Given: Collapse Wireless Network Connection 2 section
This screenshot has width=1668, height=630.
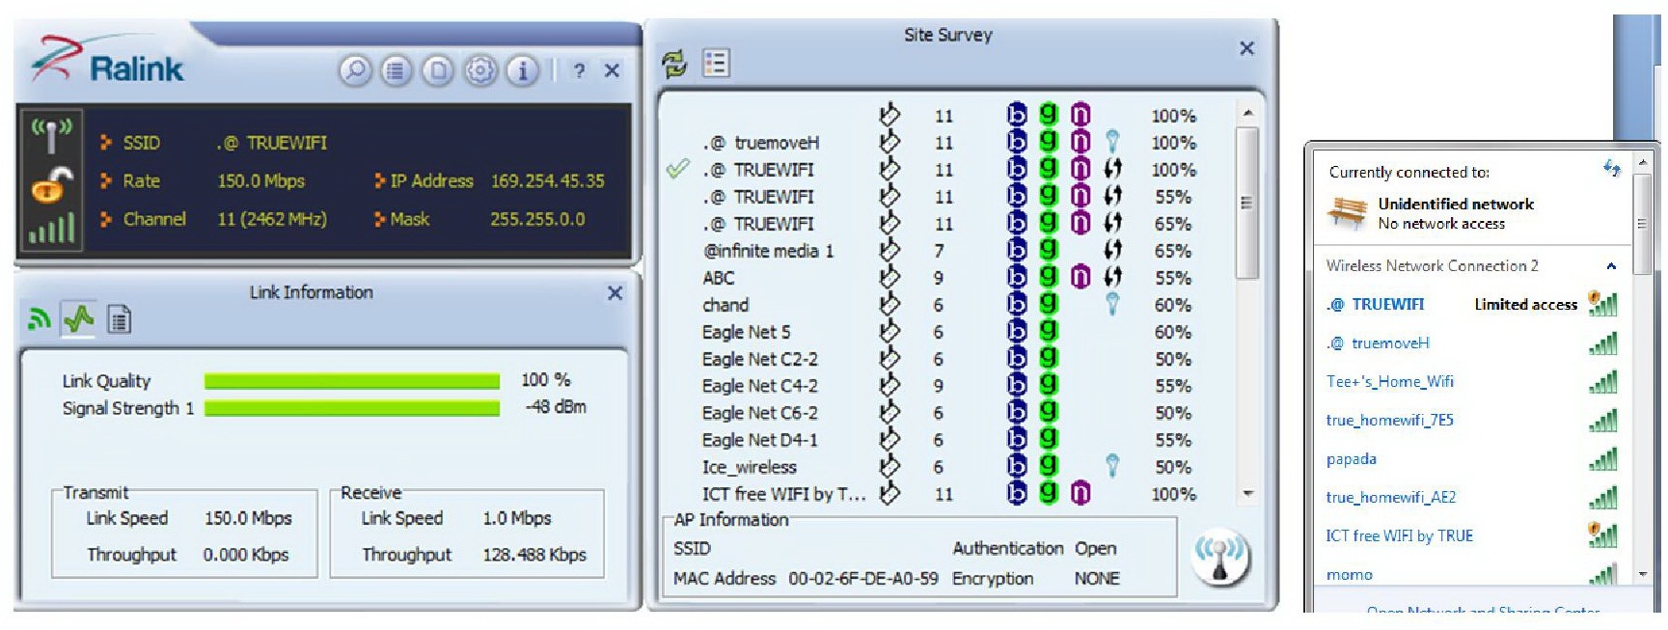Looking at the screenshot, I should pyautogui.click(x=1611, y=266).
